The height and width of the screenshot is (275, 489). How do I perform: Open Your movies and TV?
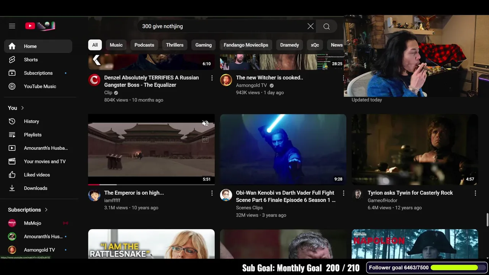(38, 162)
